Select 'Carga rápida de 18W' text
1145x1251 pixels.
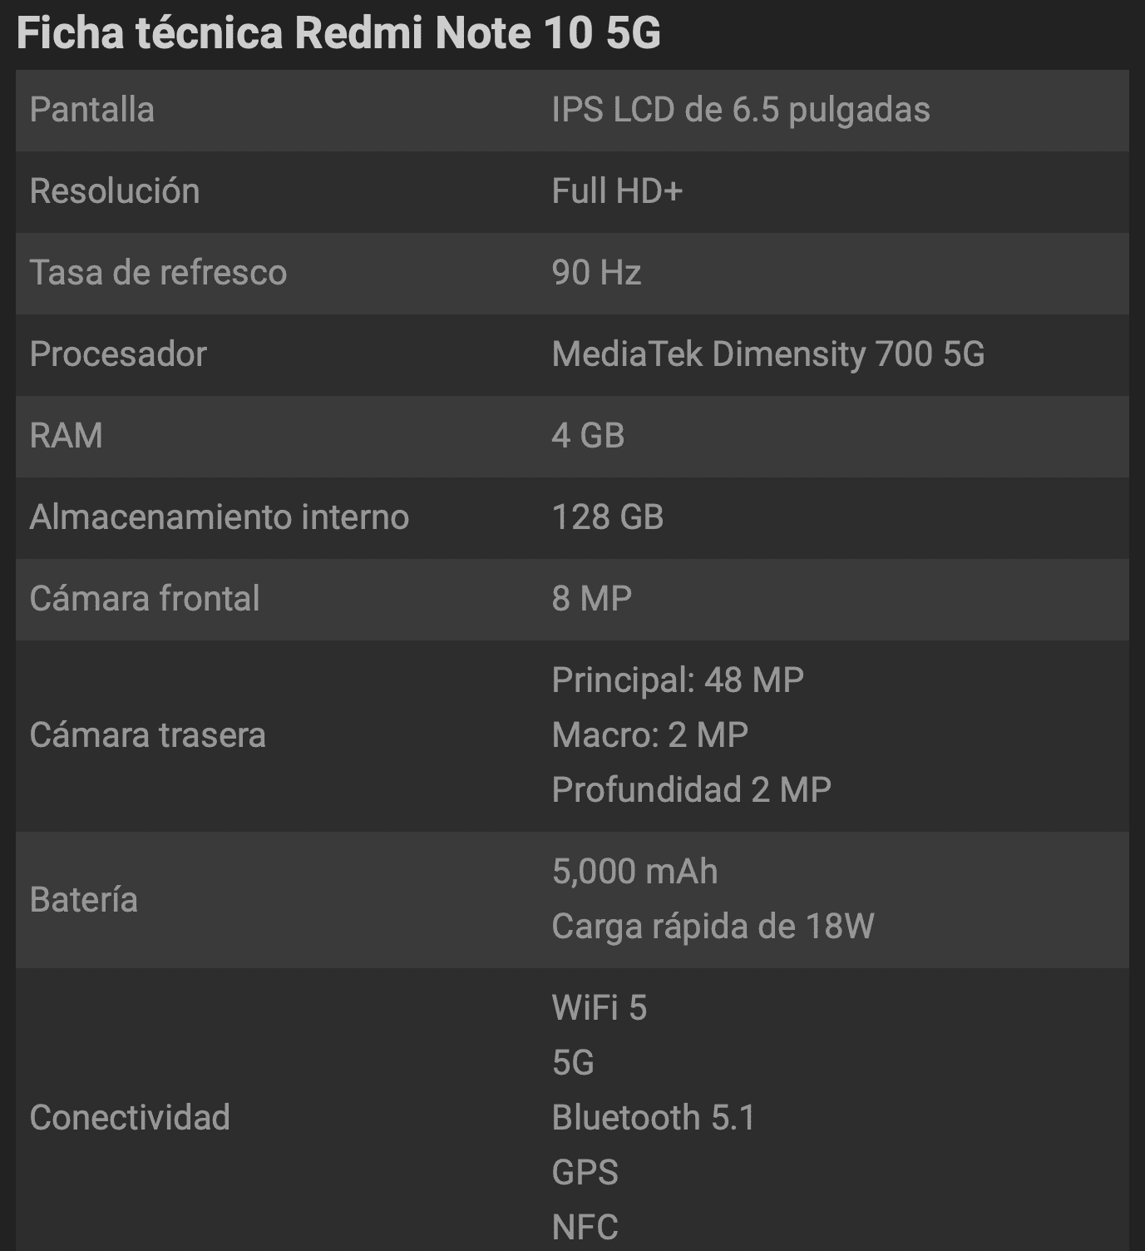click(713, 927)
